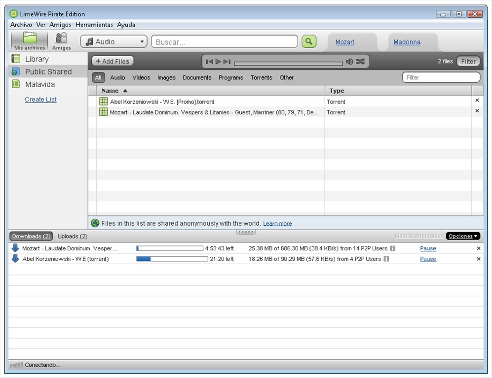The height and width of the screenshot is (378, 492).
Task: Open the Herramientas menu
Action: [x=94, y=25]
